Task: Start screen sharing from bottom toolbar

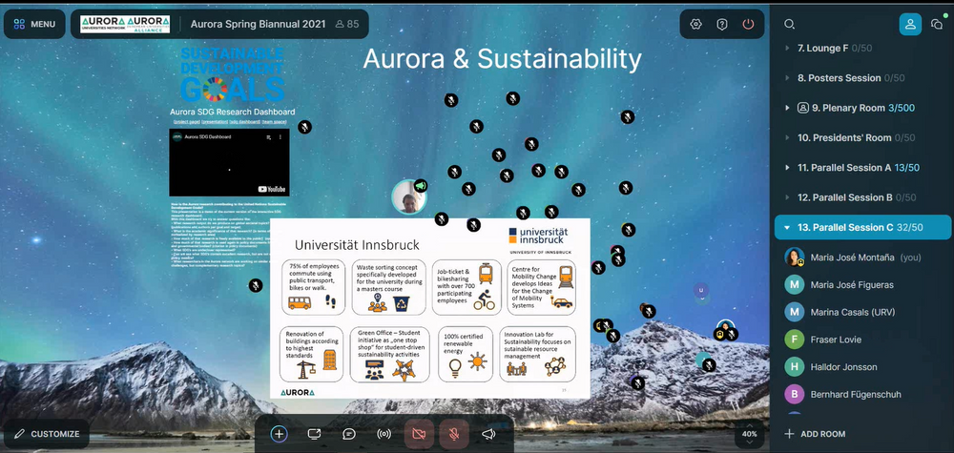Action: click(314, 433)
